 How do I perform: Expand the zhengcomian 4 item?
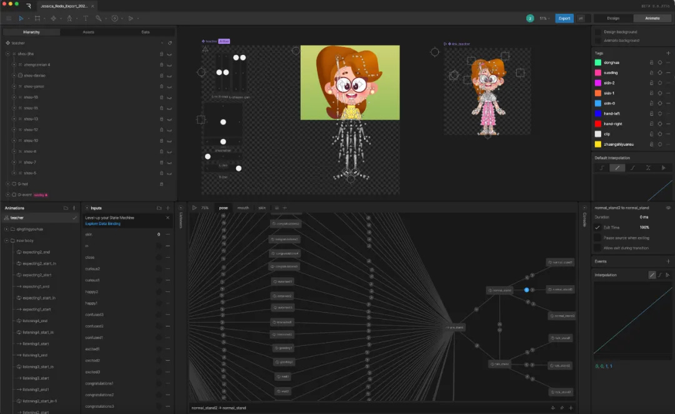click(x=14, y=64)
